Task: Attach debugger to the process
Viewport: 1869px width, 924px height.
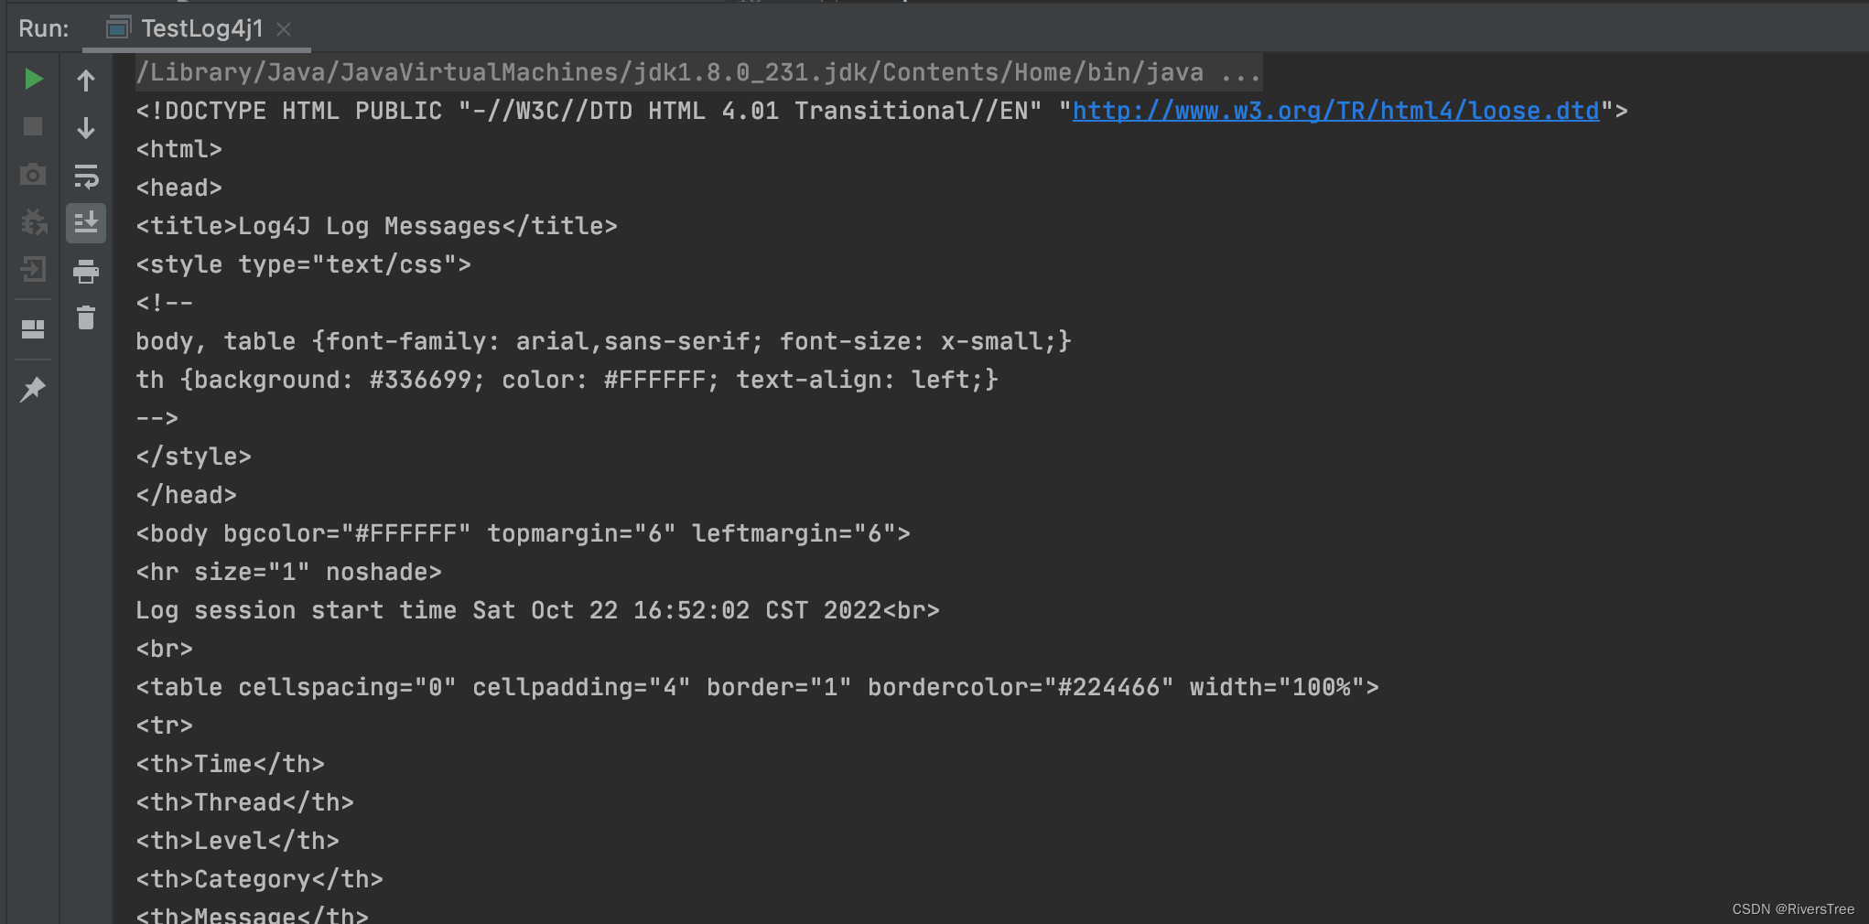Action: (x=33, y=222)
